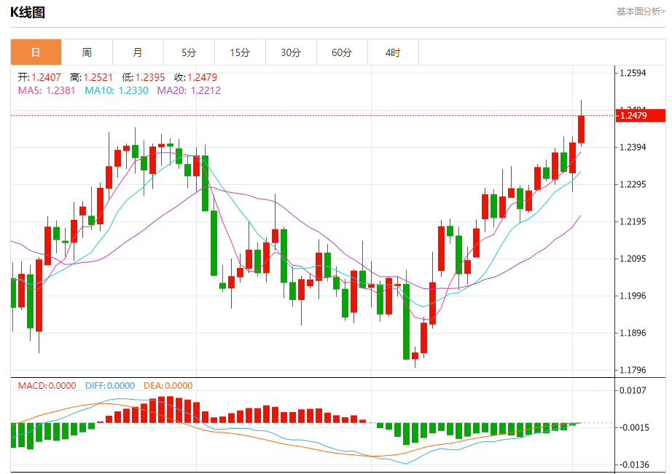
Task: Select the 周 weekly chart tab
Action: click(x=87, y=52)
